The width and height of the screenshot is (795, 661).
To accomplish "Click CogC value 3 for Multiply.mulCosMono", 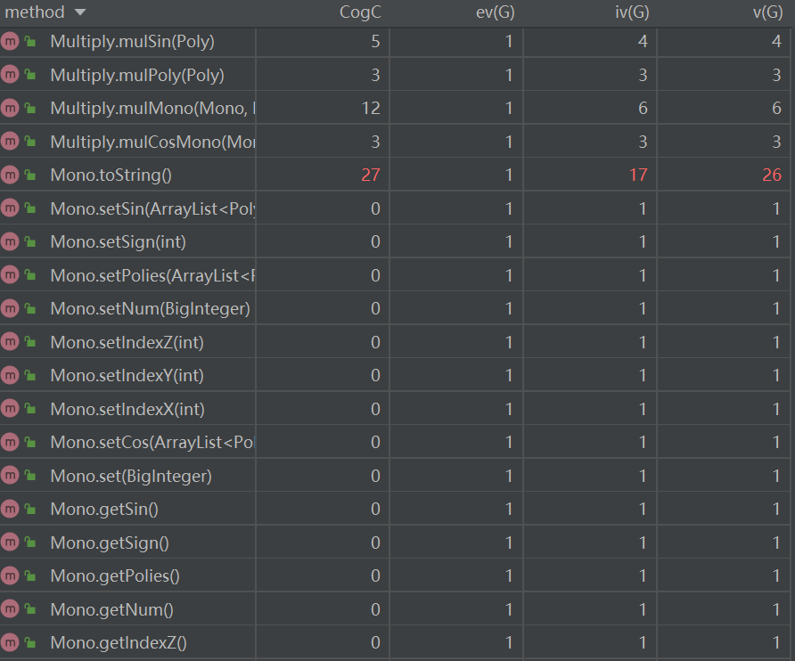I will [376, 142].
